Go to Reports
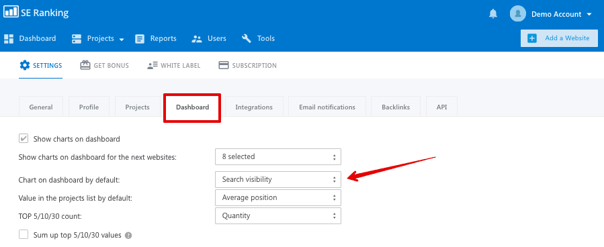The height and width of the screenshot is (247, 604). 156,38
